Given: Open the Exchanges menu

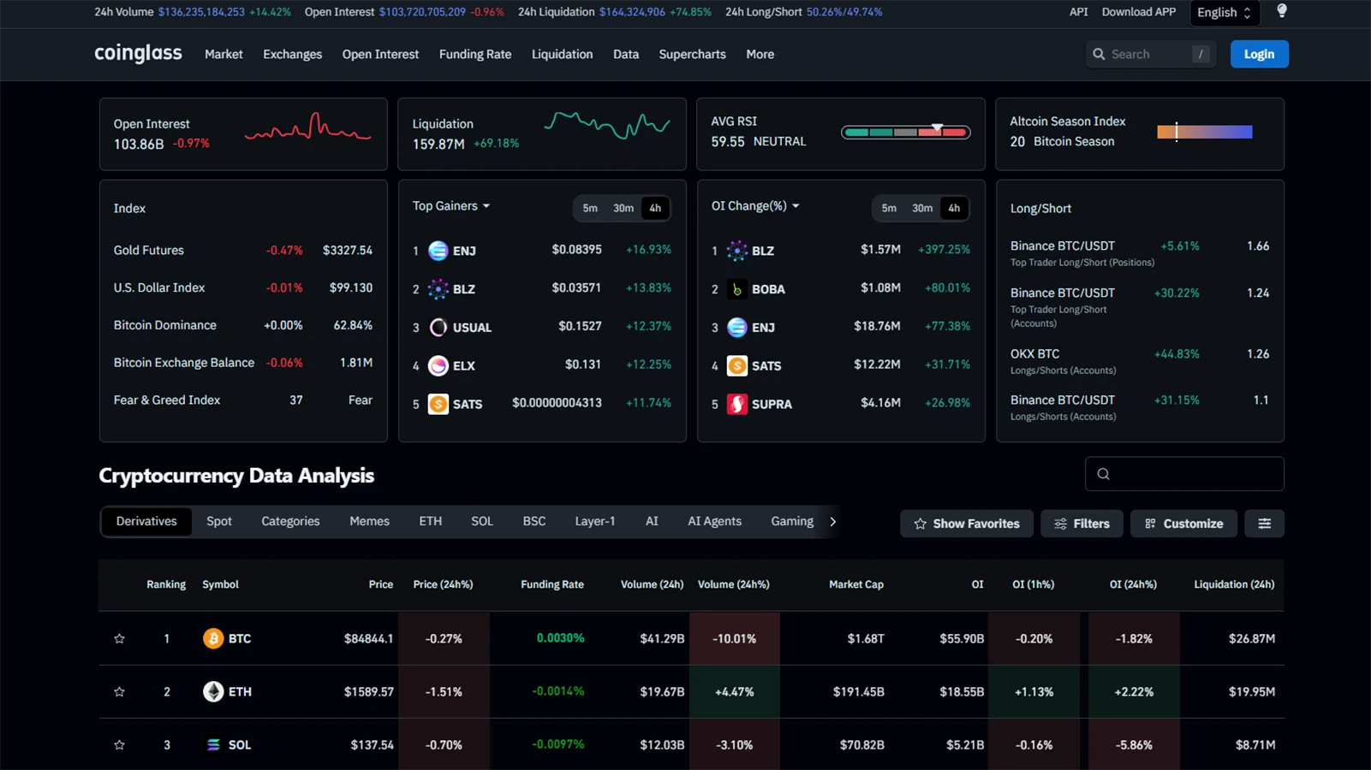Looking at the screenshot, I should click(293, 54).
